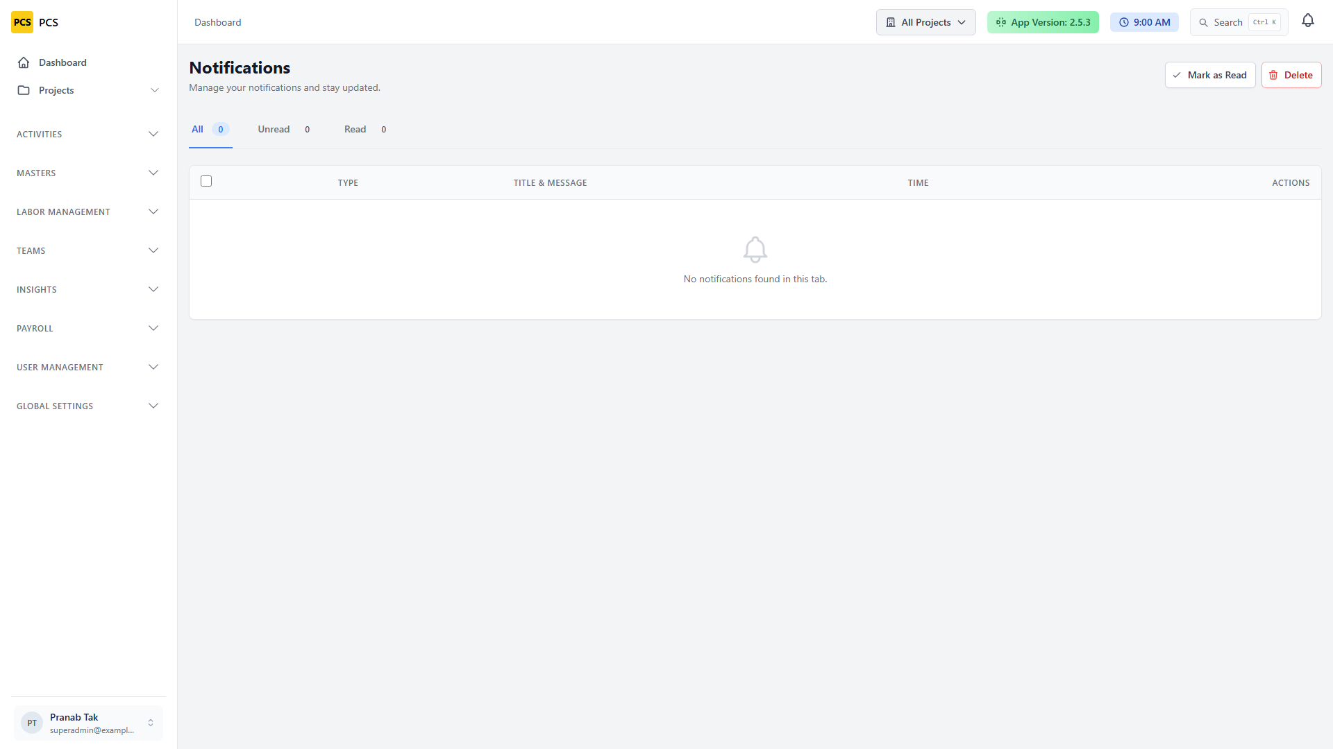
Task: Click the TYPE column header
Action: (x=348, y=183)
